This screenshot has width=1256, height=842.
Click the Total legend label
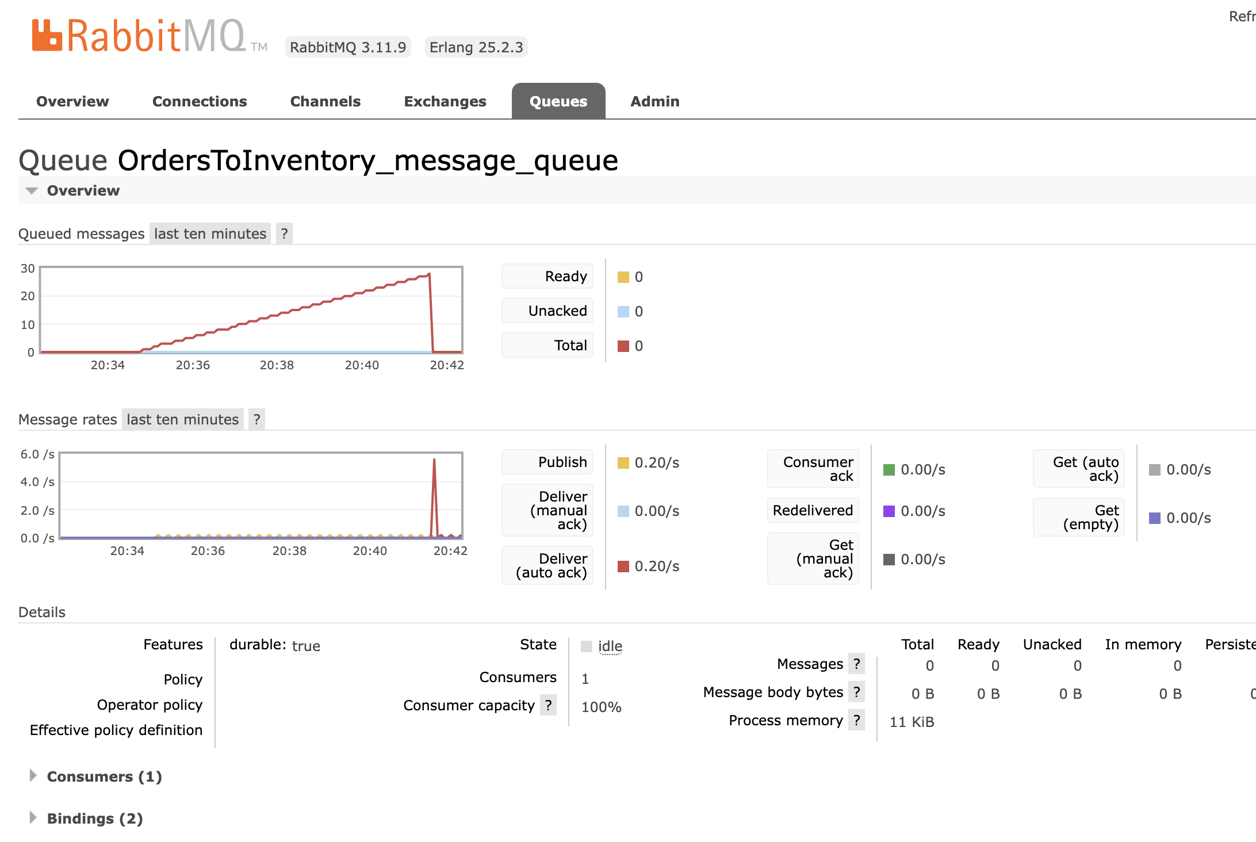547,346
